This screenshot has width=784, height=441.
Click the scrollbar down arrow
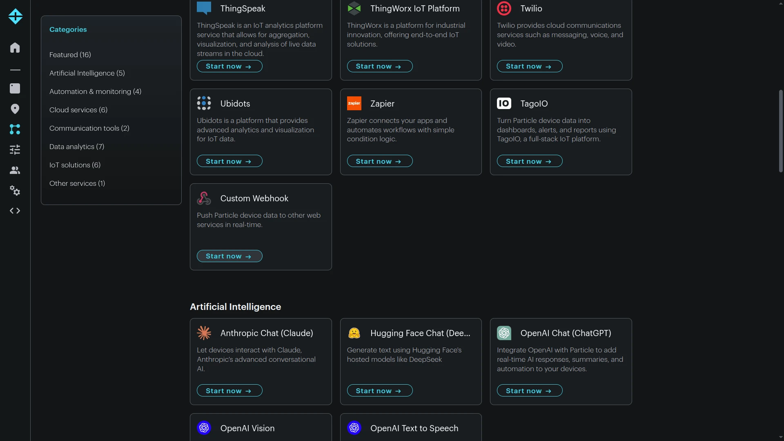pos(781,437)
